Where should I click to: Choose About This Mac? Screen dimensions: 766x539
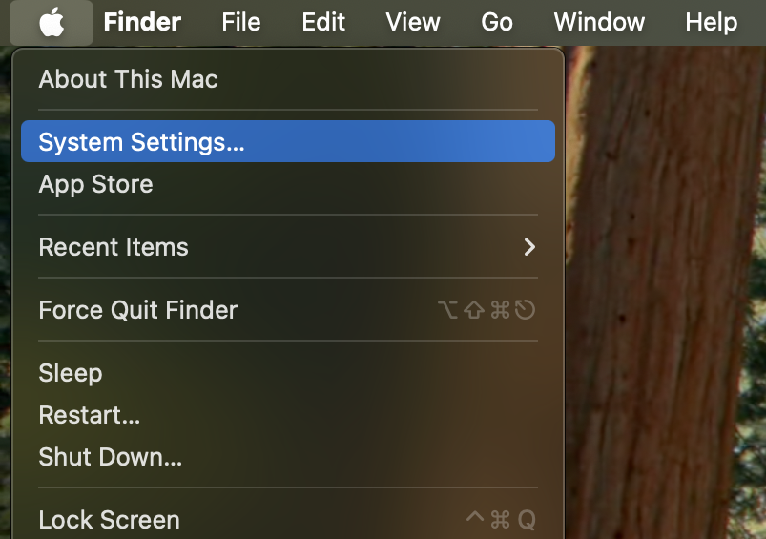tap(128, 79)
